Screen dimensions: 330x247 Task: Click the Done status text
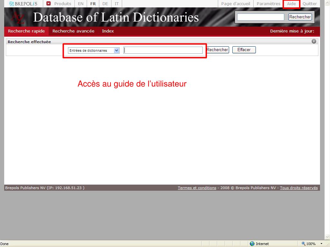tap(5, 244)
